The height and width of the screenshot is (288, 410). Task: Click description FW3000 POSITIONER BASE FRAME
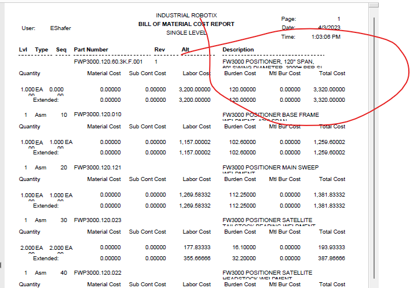pyautogui.click(x=270, y=115)
